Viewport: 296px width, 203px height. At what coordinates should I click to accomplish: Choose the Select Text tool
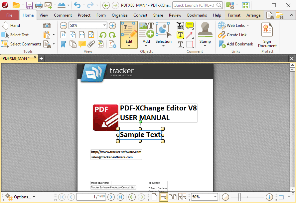(15, 34)
